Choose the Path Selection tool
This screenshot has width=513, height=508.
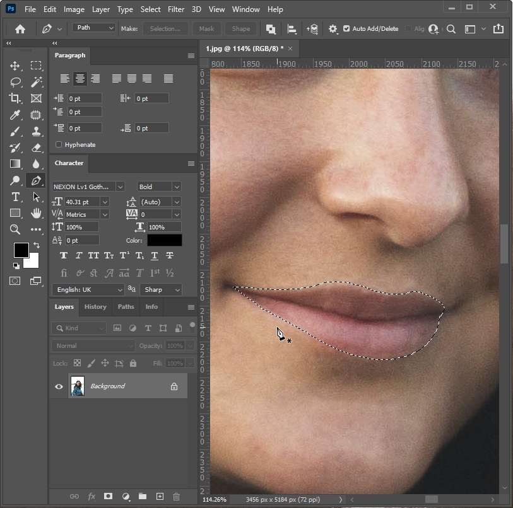(36, 197)
